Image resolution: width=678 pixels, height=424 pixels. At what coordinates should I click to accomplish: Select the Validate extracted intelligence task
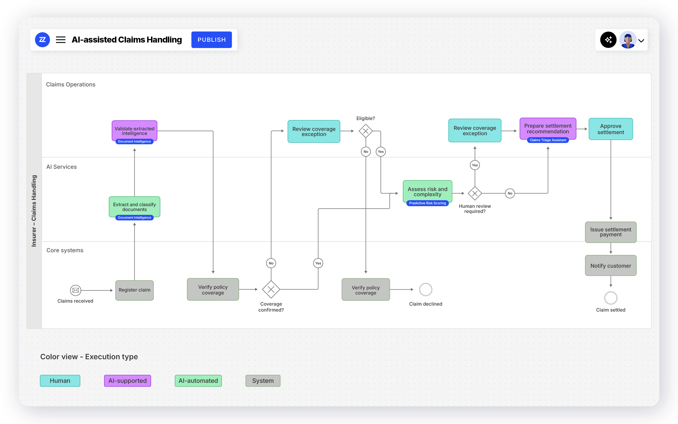pos(134,131)
